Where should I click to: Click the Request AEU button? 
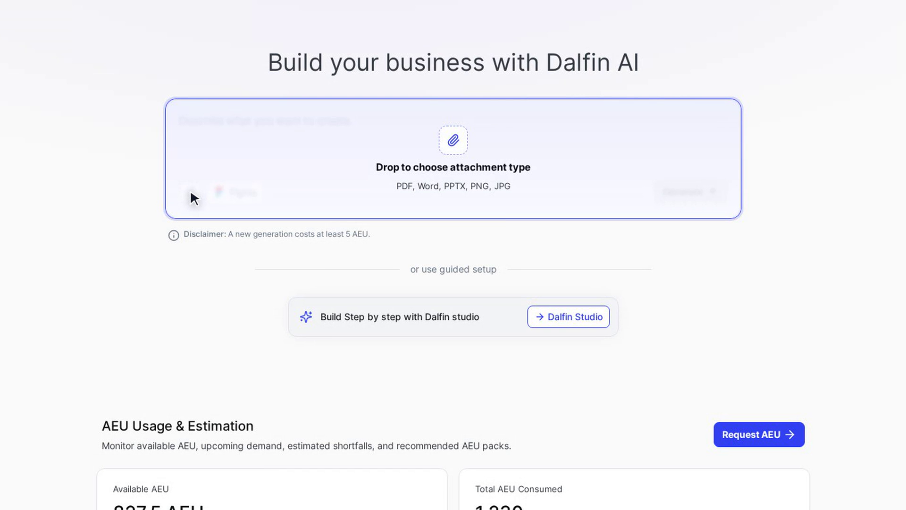(759, 434)
